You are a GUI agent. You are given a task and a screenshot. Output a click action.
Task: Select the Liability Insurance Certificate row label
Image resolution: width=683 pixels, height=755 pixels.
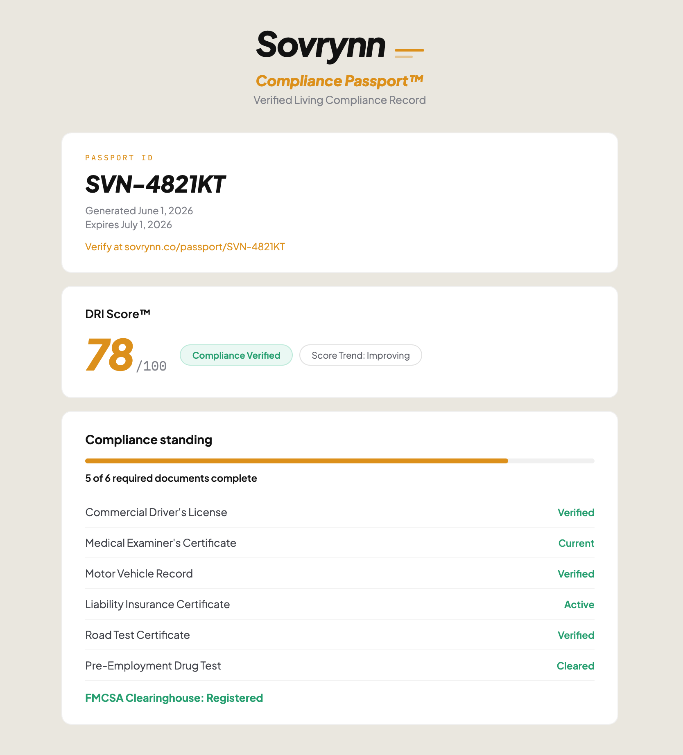158,604
